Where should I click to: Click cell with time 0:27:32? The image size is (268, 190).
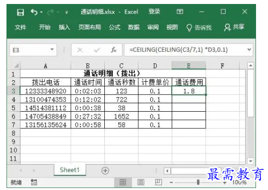(x=87, y=116)
